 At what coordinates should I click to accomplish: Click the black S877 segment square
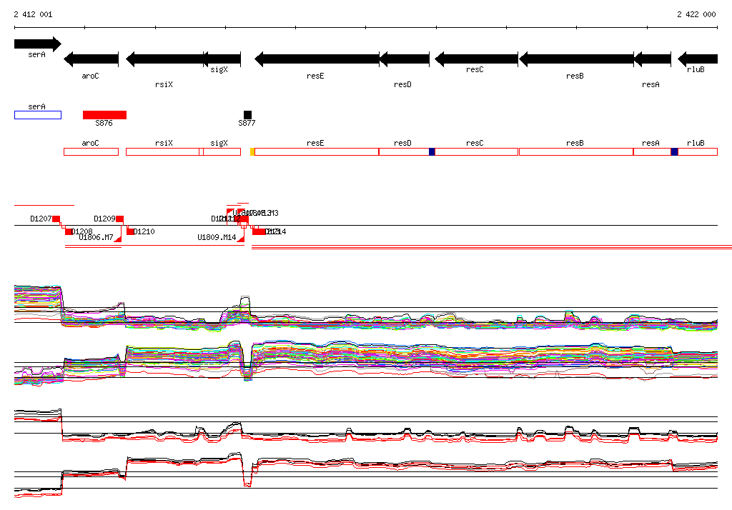[247, 115]
